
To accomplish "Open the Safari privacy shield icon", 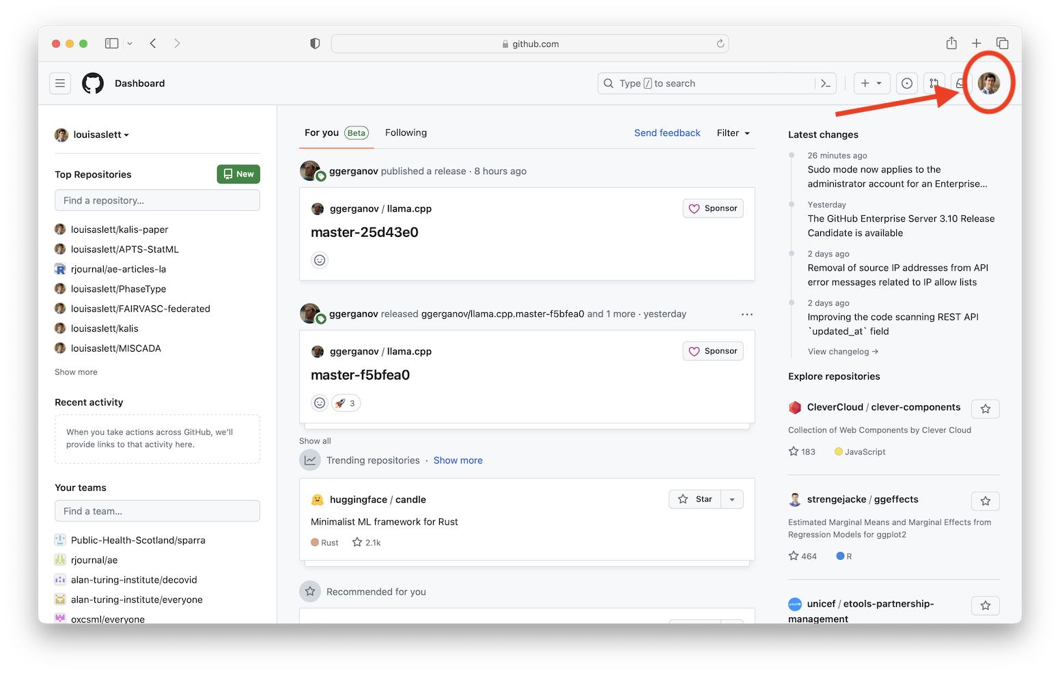I will pyautogui.click(x=315, y=44).
